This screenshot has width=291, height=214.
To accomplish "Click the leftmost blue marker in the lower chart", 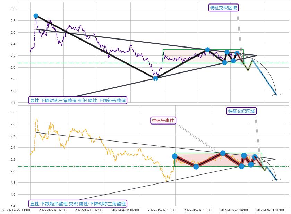I will point(174,156).
